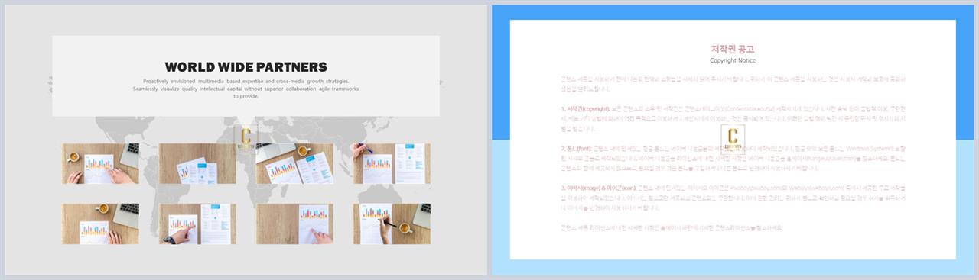The width and height of the screenshot is (979, 280).
Task: Select the paragraph starting "Proactively envisioned multimedia"
Action: click(x=246, y=89)
